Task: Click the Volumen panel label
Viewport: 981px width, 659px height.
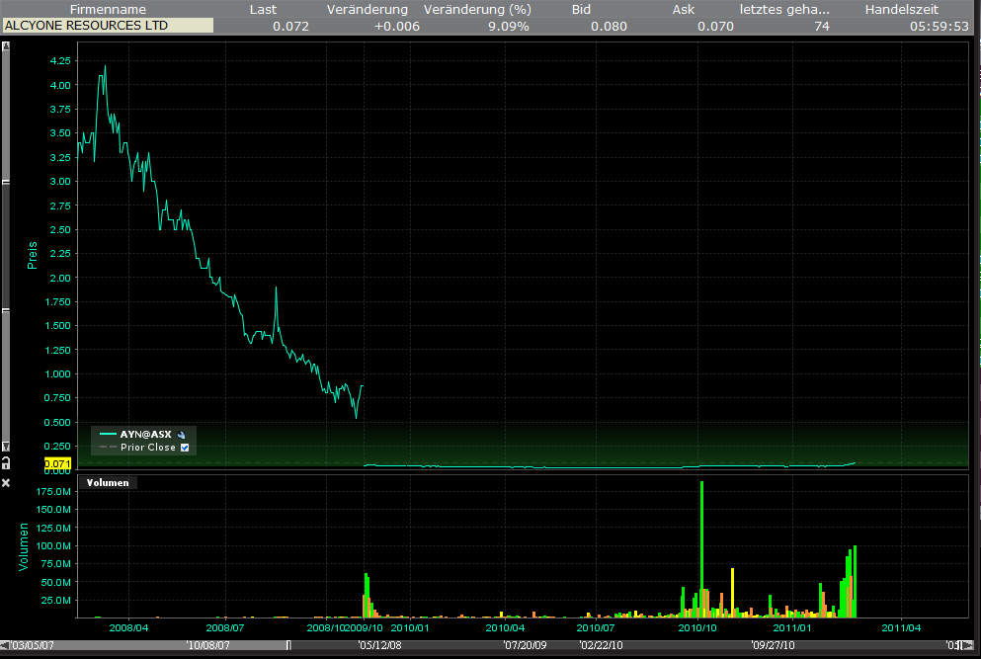Action: pyautogui.click(x=108, y=483)
